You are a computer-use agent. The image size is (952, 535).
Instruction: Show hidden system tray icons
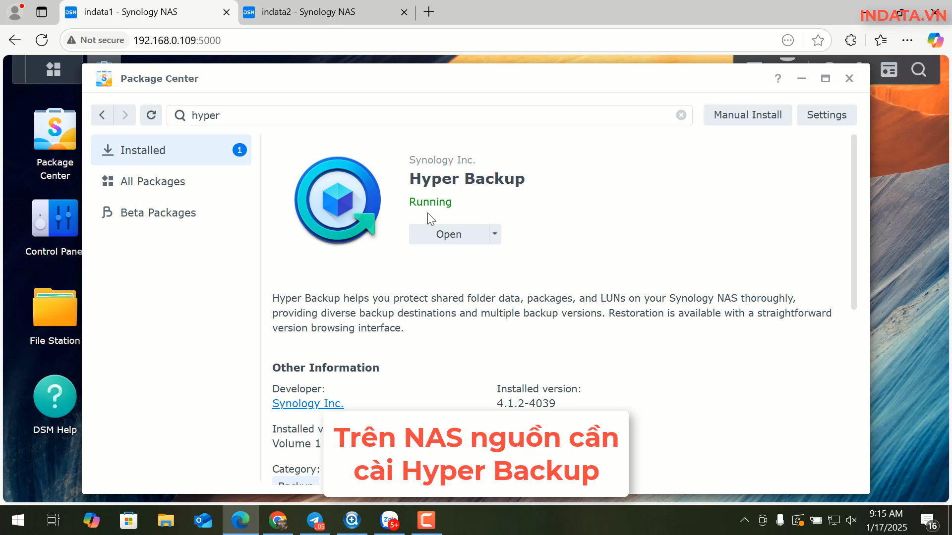click(744, 520)
